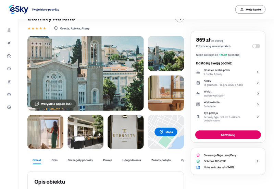Viewport: 274px width, 189px height.
Task: Open the flight plus hotel sidebar icon
Action: [x=9, y=30]
